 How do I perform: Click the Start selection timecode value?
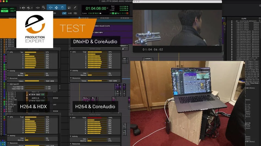click(124, 6)
